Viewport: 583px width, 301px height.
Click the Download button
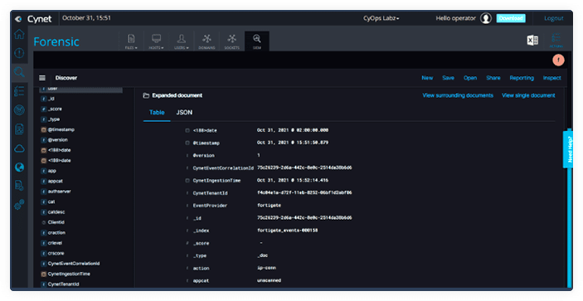[x=511, y=18]
